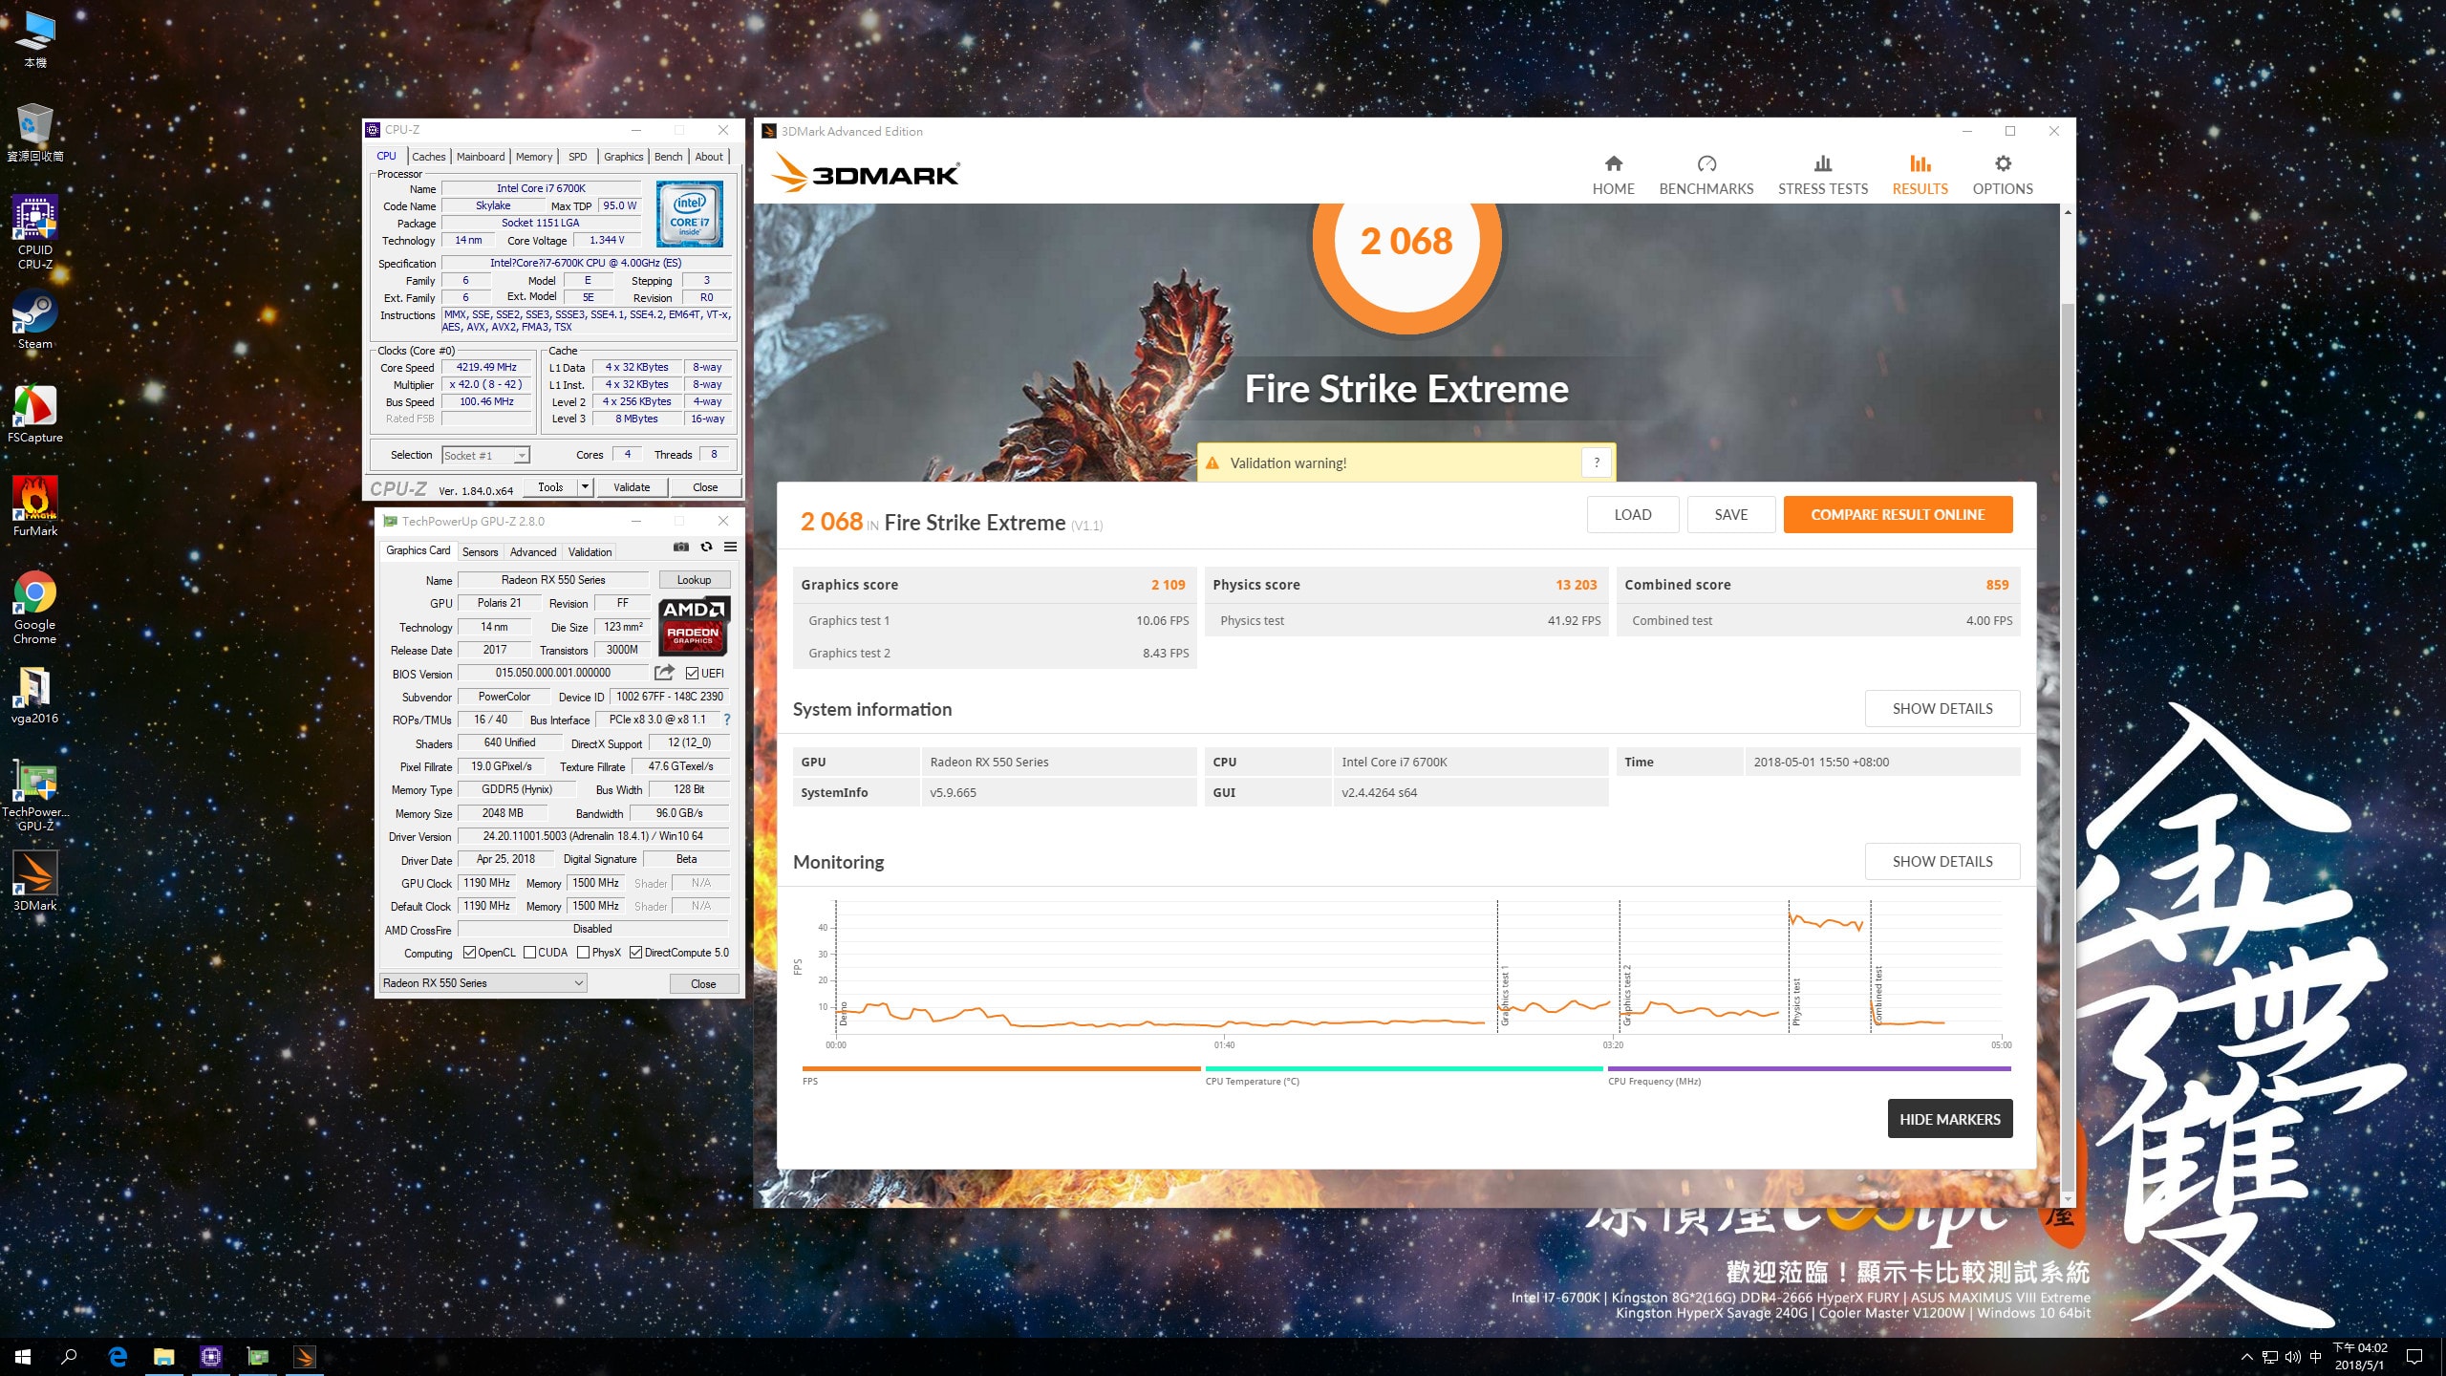2446x1376 pixels.
Task: Open Action Center notifications icon
Action: tap(2414, 1357)
